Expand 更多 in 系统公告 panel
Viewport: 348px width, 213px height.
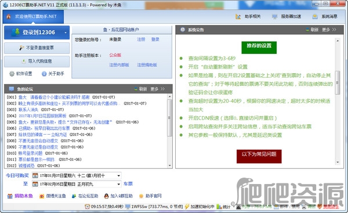click(329, 30)
